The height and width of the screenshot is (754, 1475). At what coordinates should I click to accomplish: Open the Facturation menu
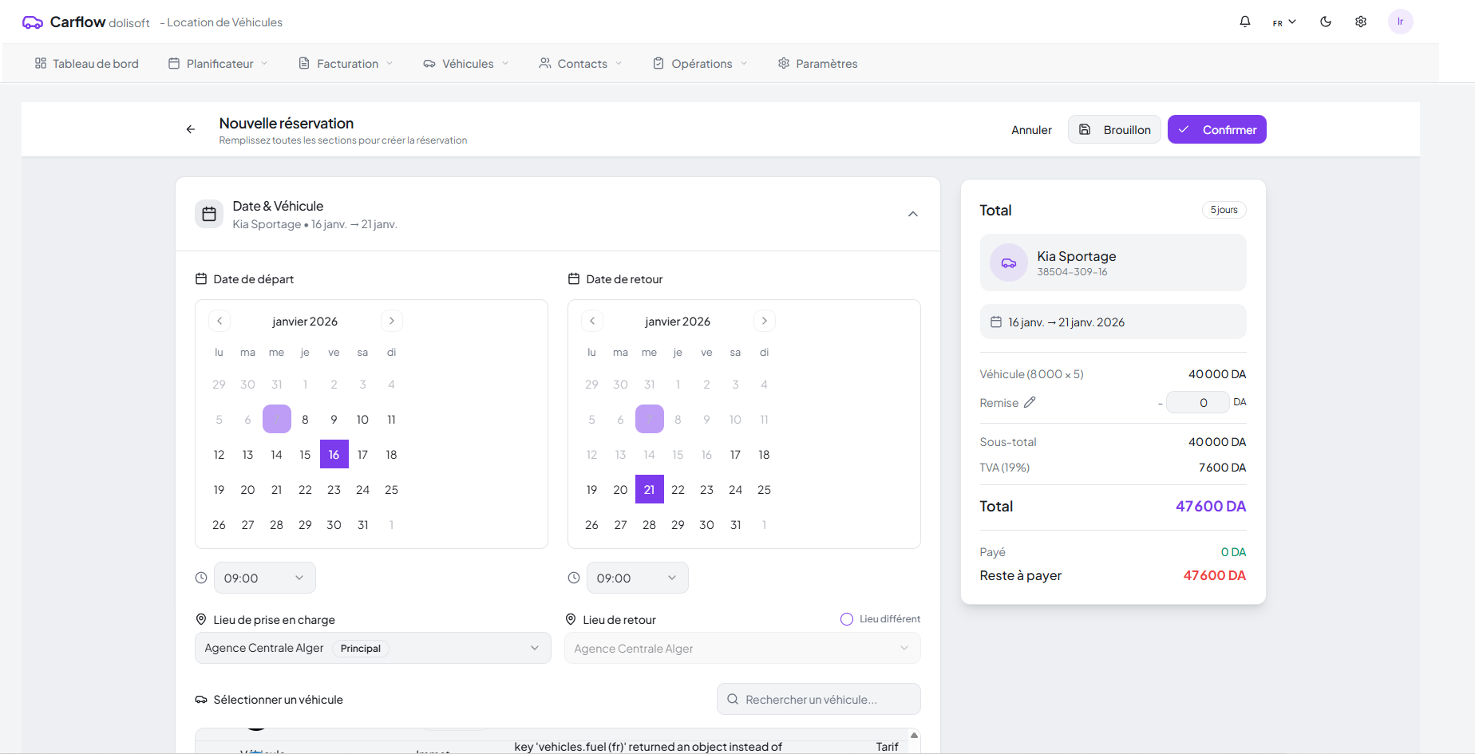(x=346, y=64)
